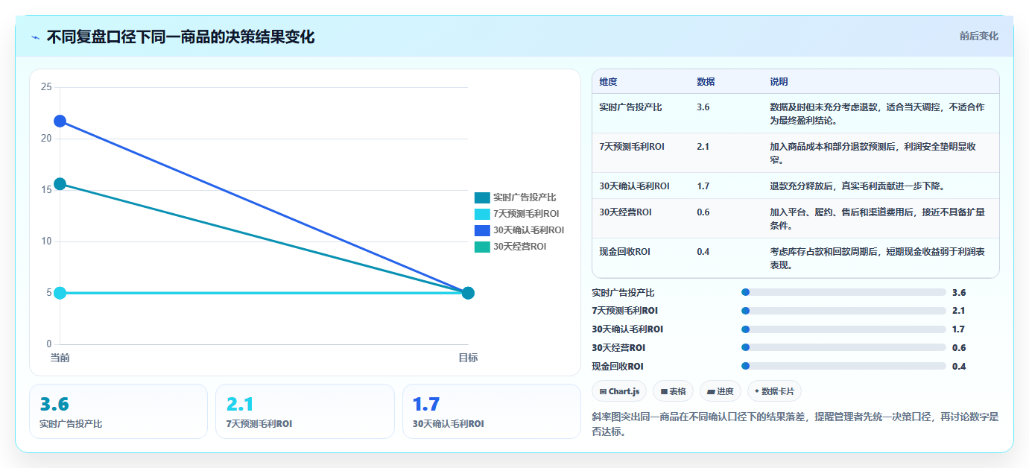
Task: Click the blue data point near 22
Action: pos(60,121)
